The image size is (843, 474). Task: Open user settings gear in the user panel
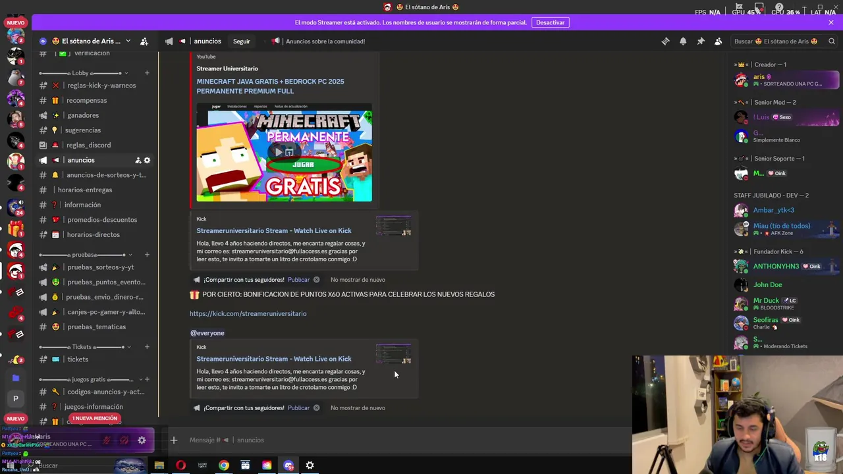pos(142,440)
